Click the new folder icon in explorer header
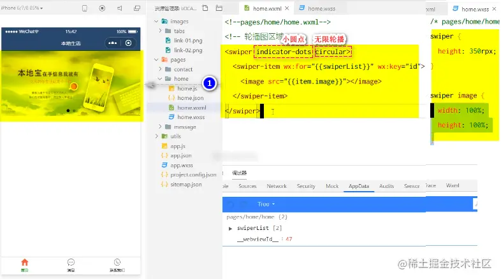Viewport: 501px width, 279px height. point(219,8)
